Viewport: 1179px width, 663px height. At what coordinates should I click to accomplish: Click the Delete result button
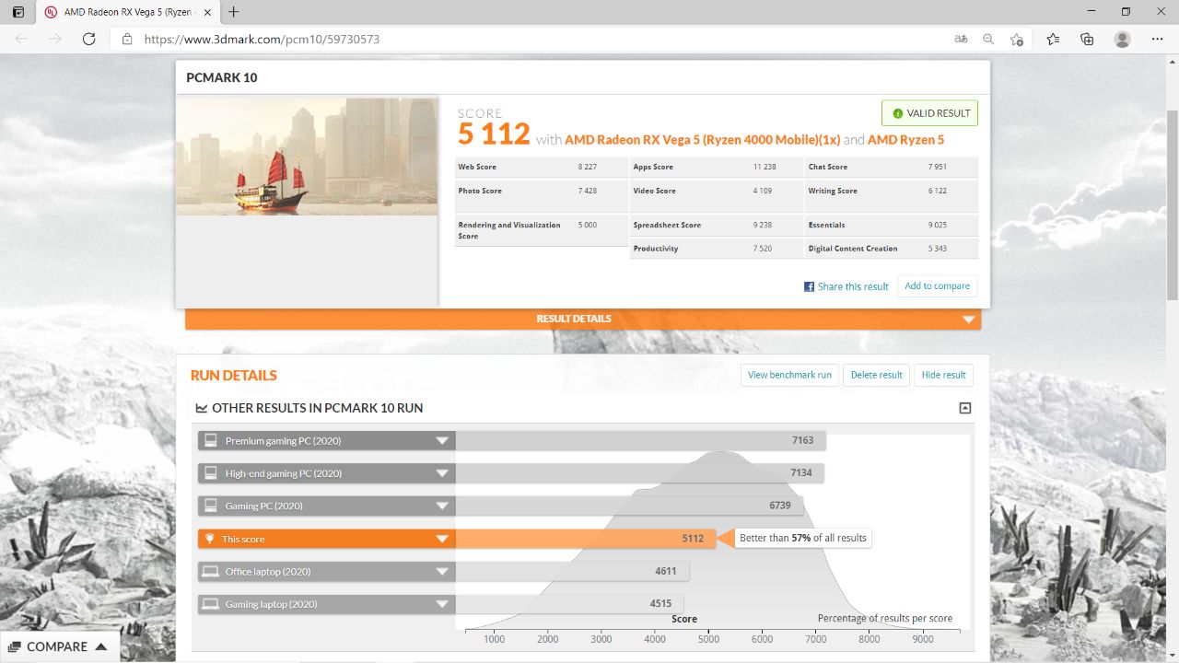click(x=876, y=375)
